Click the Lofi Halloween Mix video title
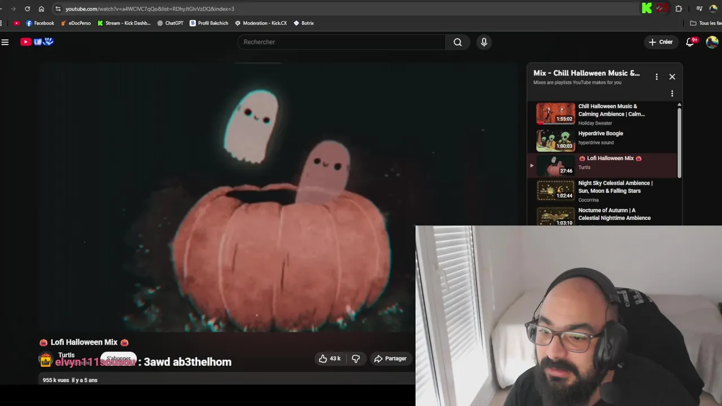Viewport: 722px width, 406px height. [x=84, y=342]
